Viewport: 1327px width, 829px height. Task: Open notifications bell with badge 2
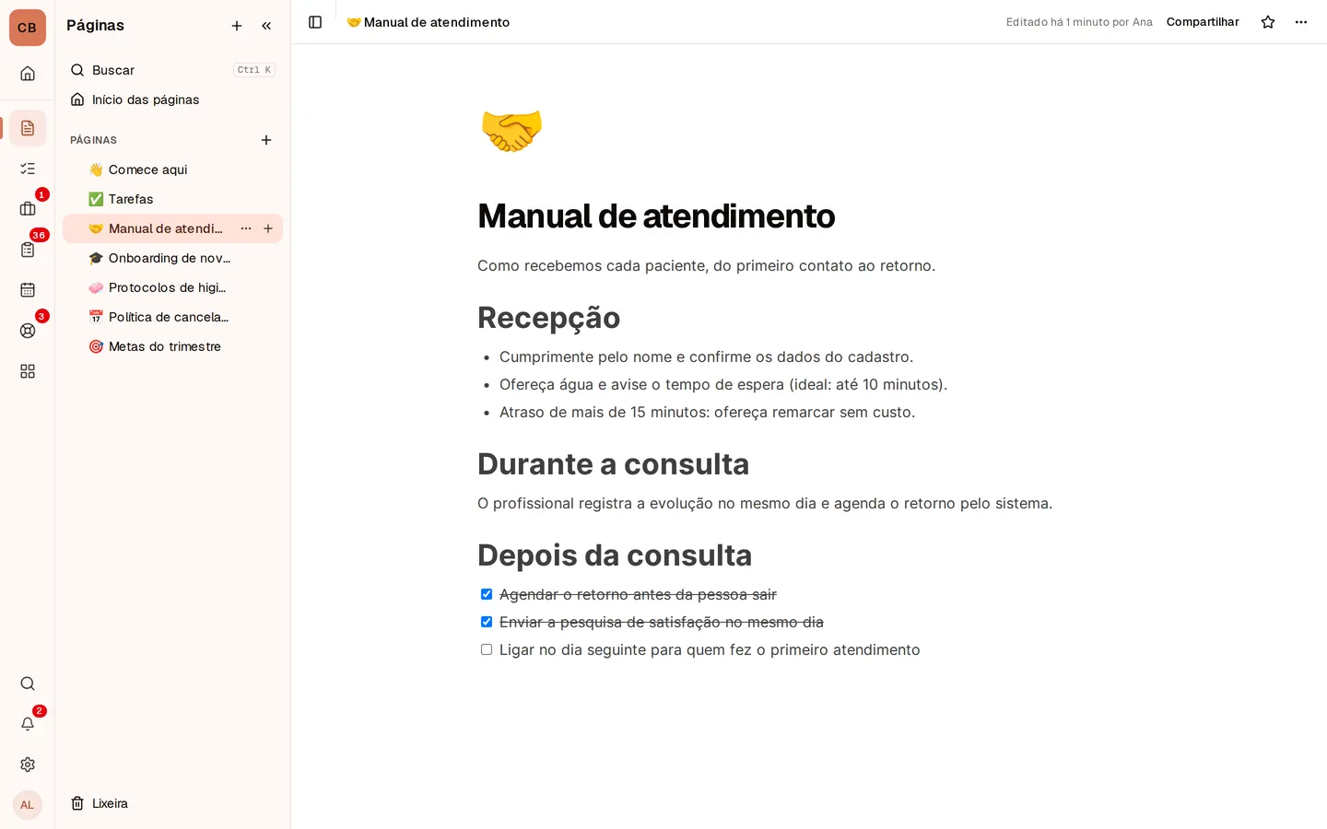click(28, 724)
